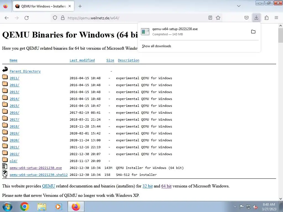Open qemu-w64-setup-20221230.sha512 link
283x212 pixels.
point(39,175)
